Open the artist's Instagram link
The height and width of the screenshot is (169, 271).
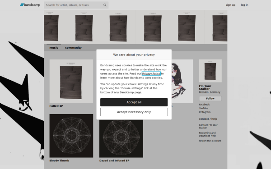tap(205, 112)
